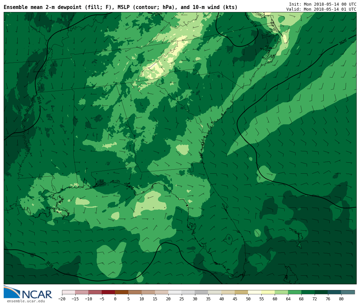This screenshot has height=305, width=360.
Task: Pick the 40 to 45 beige colorbar swatch
Action: pyautogui.click(x=228, y=292)
